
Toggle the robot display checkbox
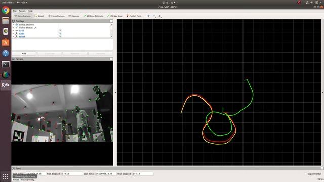coord(60,37)
